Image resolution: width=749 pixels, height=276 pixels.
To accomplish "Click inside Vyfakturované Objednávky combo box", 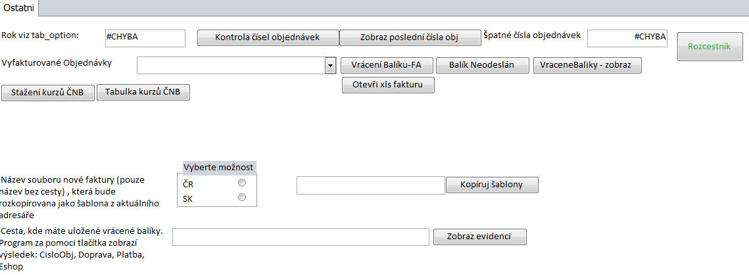I will coord(231,66).
